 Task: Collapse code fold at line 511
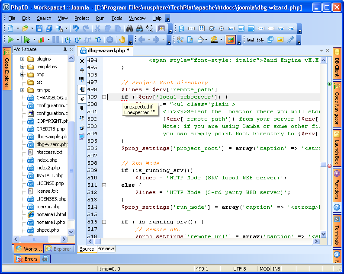[x=104, y=185]
